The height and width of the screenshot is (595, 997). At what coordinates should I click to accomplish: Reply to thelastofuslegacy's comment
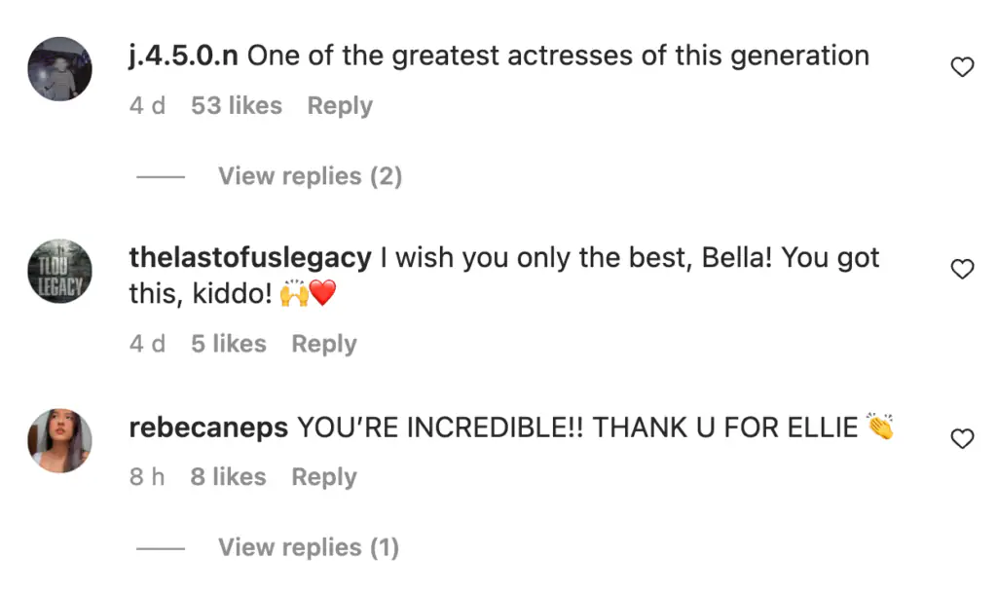pyautogui.click(x=324, y=344)
